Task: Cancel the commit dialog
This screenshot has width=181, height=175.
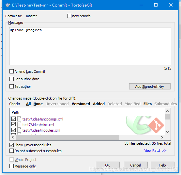Action: point(136,165)
